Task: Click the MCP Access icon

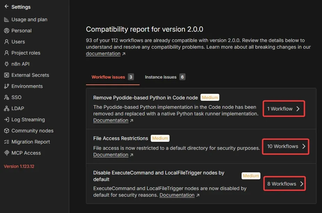Action: pyautogui.click(x=6, y=153)
